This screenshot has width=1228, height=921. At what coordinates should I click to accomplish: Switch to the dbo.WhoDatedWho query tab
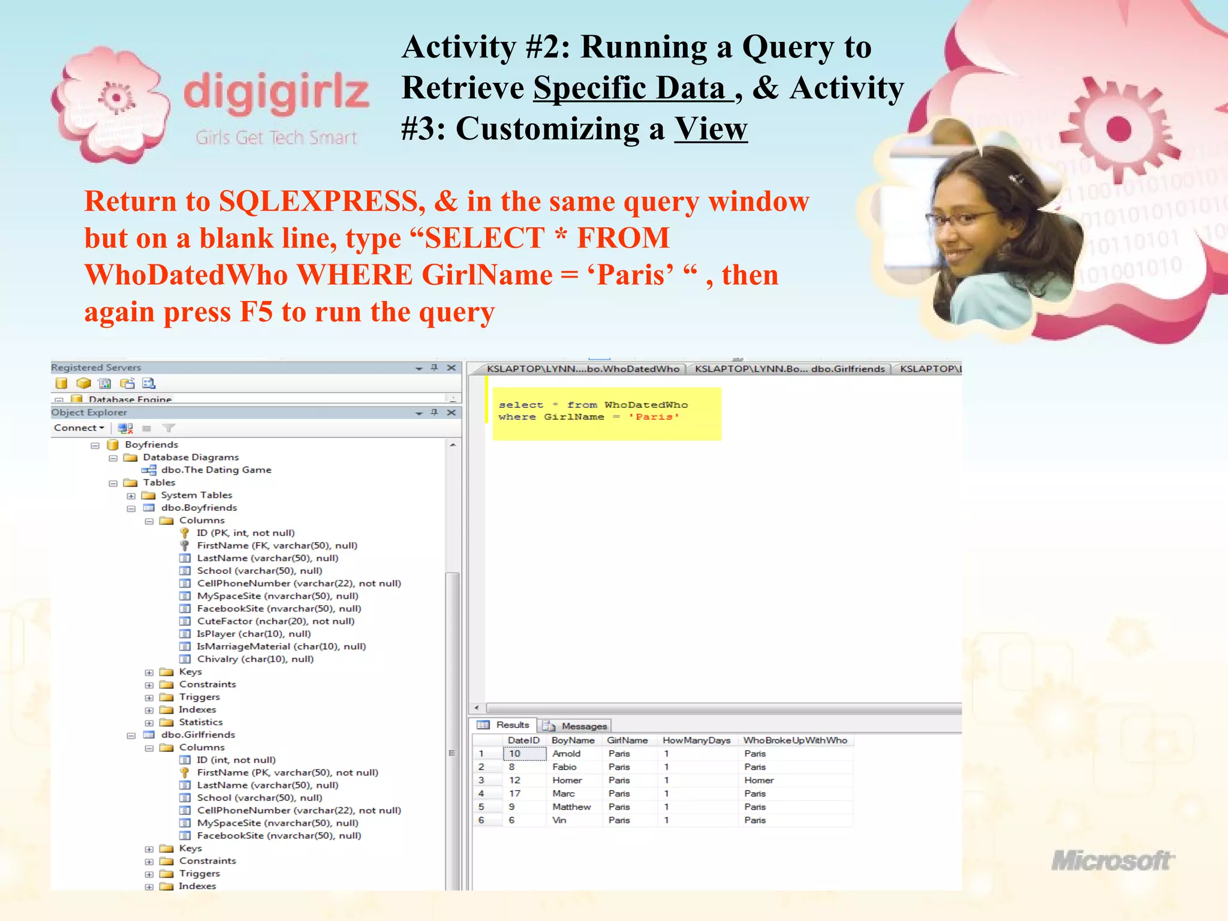point(582,369)
